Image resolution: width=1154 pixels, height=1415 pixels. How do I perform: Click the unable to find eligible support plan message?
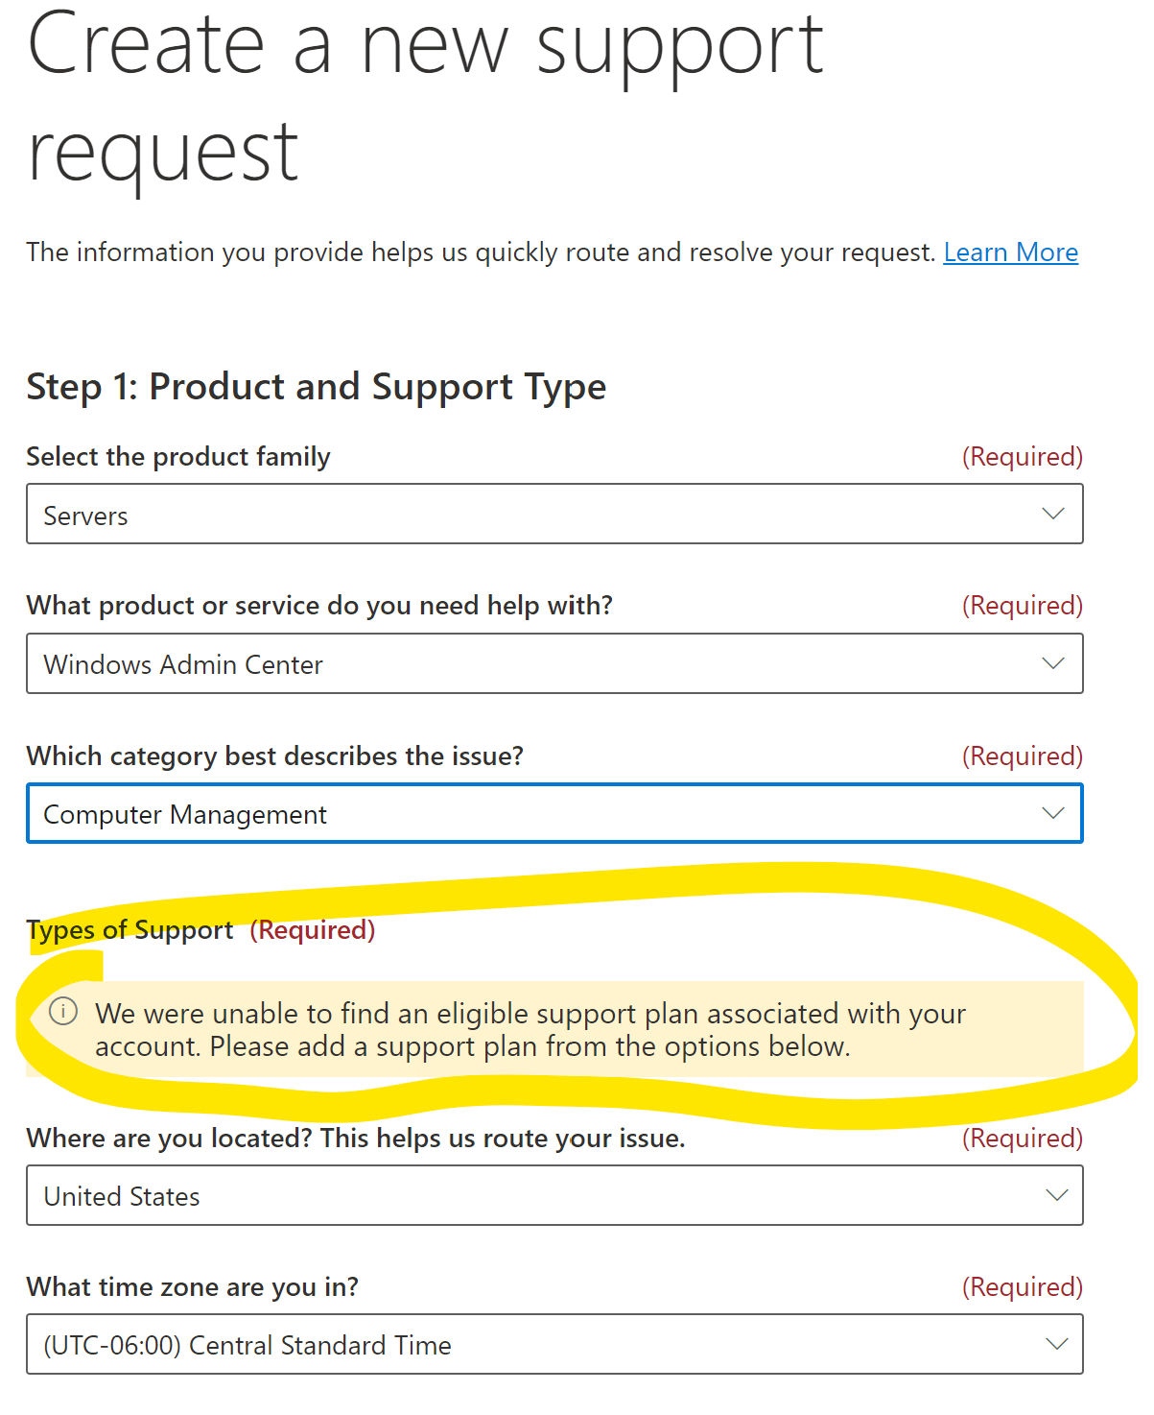coord(530,1030)
